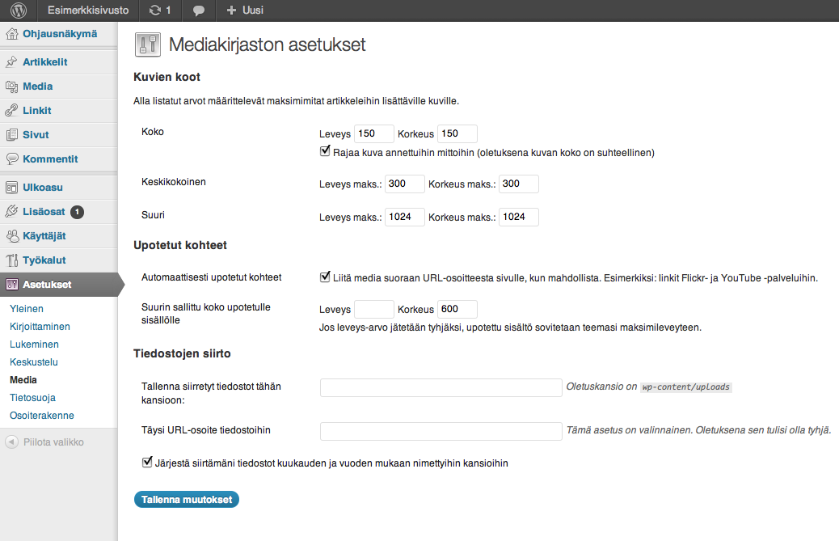Click the Artikkelit pushpin icon
The width and height of the screenshot is (839, 541).
point(12,62)
